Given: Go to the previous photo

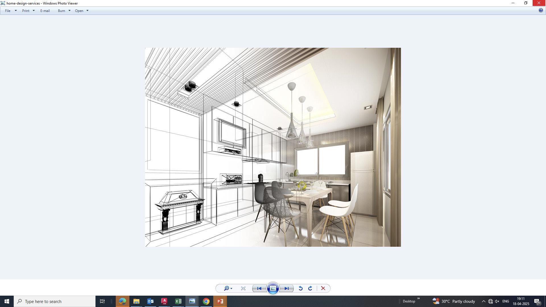Looking at the screenshot, I should (259, 289).
